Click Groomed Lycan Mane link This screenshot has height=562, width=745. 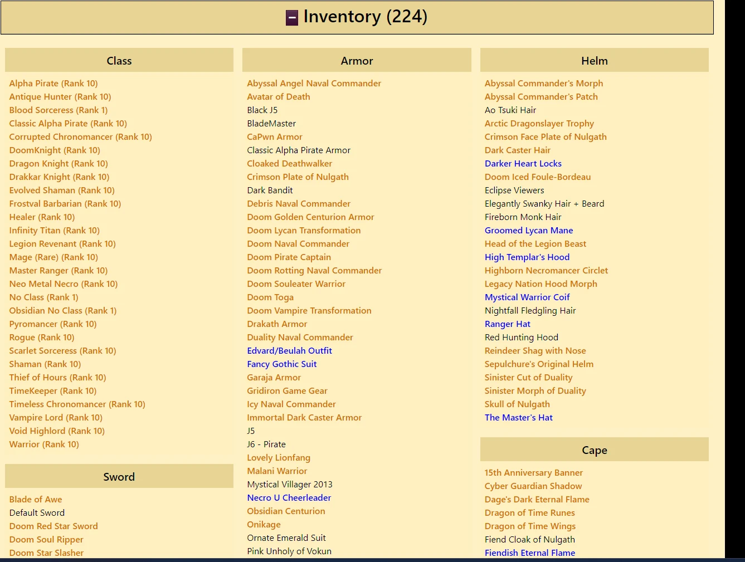529,231
